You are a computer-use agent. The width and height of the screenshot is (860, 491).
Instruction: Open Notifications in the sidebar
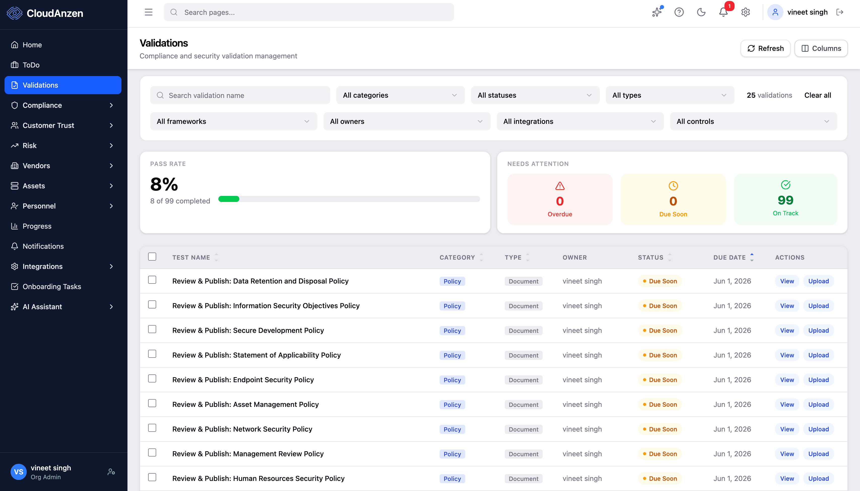pyautogui.click(x=63, y=246)
